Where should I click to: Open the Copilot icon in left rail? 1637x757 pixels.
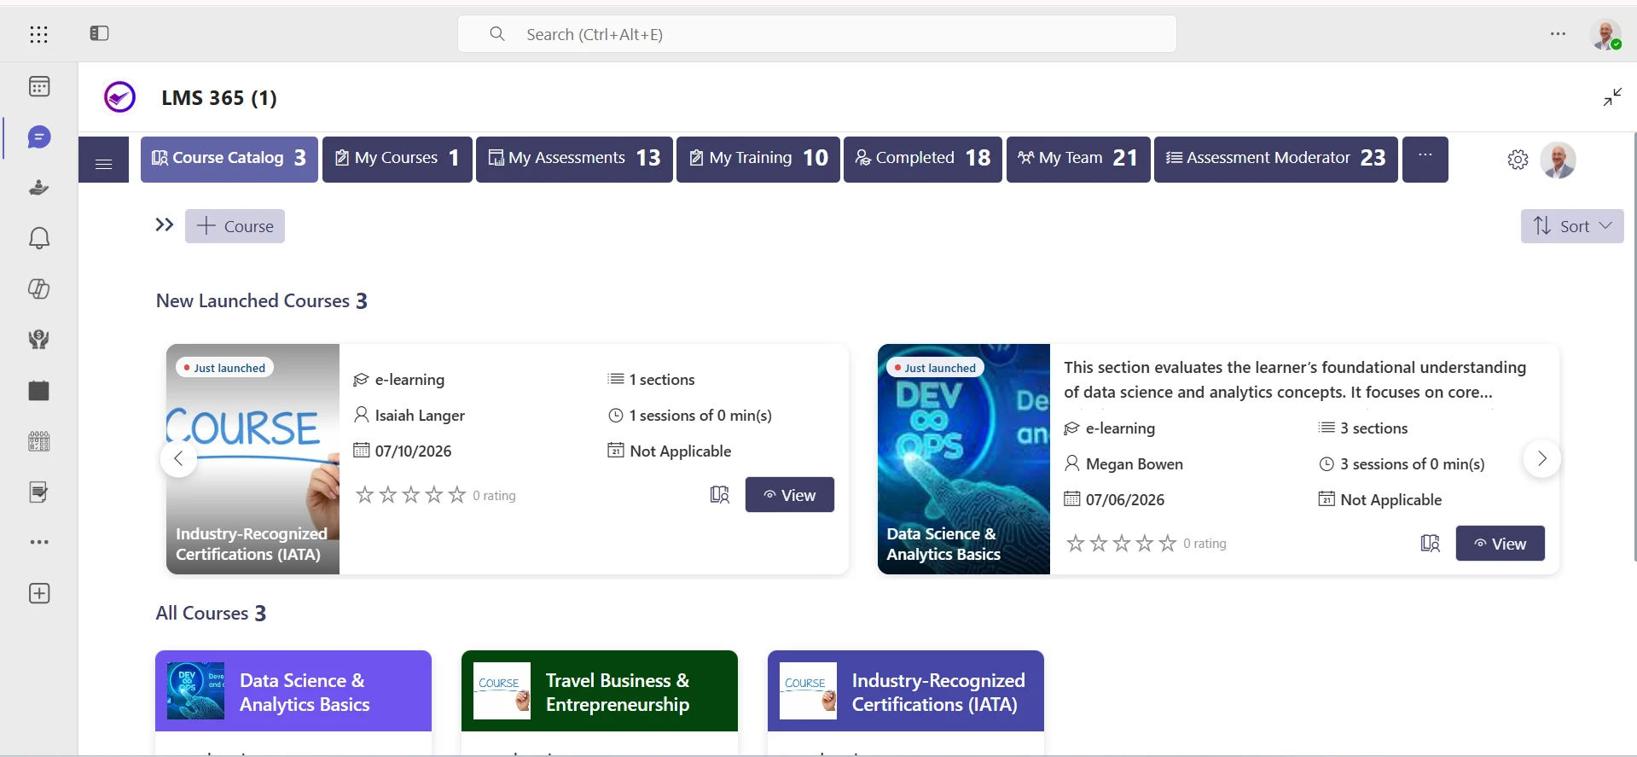coord(39,288)
